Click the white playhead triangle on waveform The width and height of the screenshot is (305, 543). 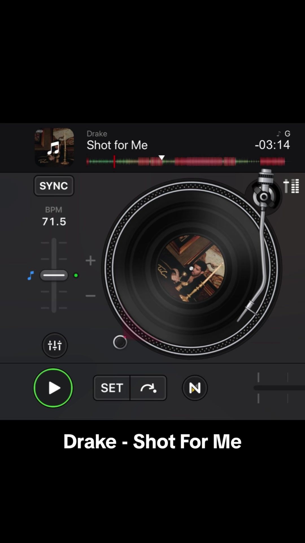(161, 158)
